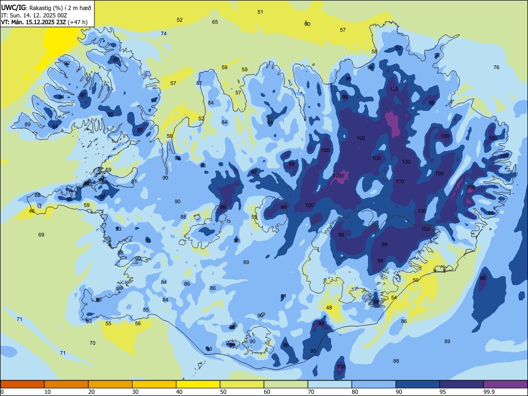Select the bright yellow 40–50 legend swatch
Viewport: 528px width, 396px height.
tap(198, 384)
